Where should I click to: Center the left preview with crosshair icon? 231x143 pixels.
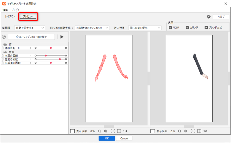click(119, 131)
